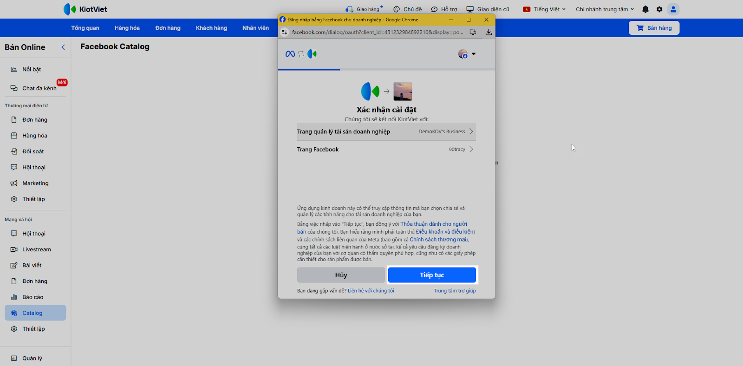Click the 90tracy page thumbnail image
Viewport: 743px width, 366px height.
(403, 91)
